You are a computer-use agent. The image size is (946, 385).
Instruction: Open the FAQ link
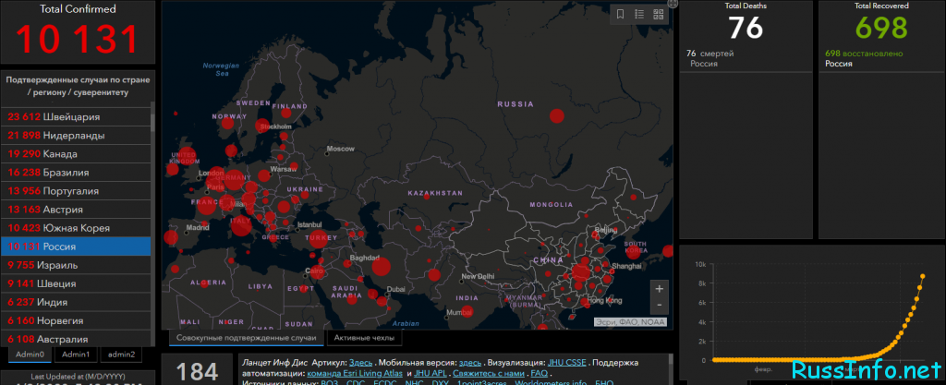(x=540, y=374)
